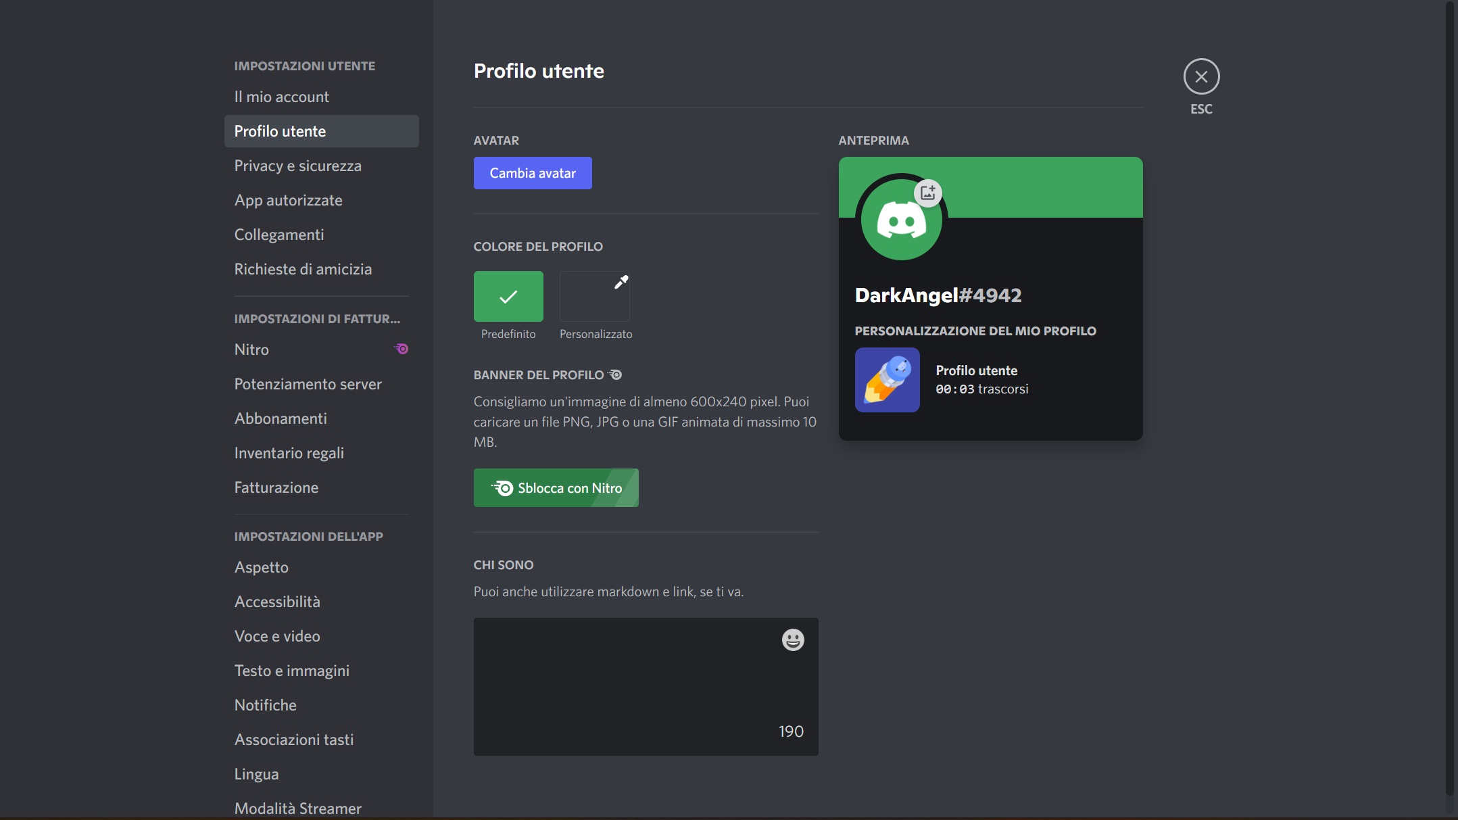This screenshot has width=1458, height=820.
Task: Open Modalità Streamer settings
Action: (298, 808)
